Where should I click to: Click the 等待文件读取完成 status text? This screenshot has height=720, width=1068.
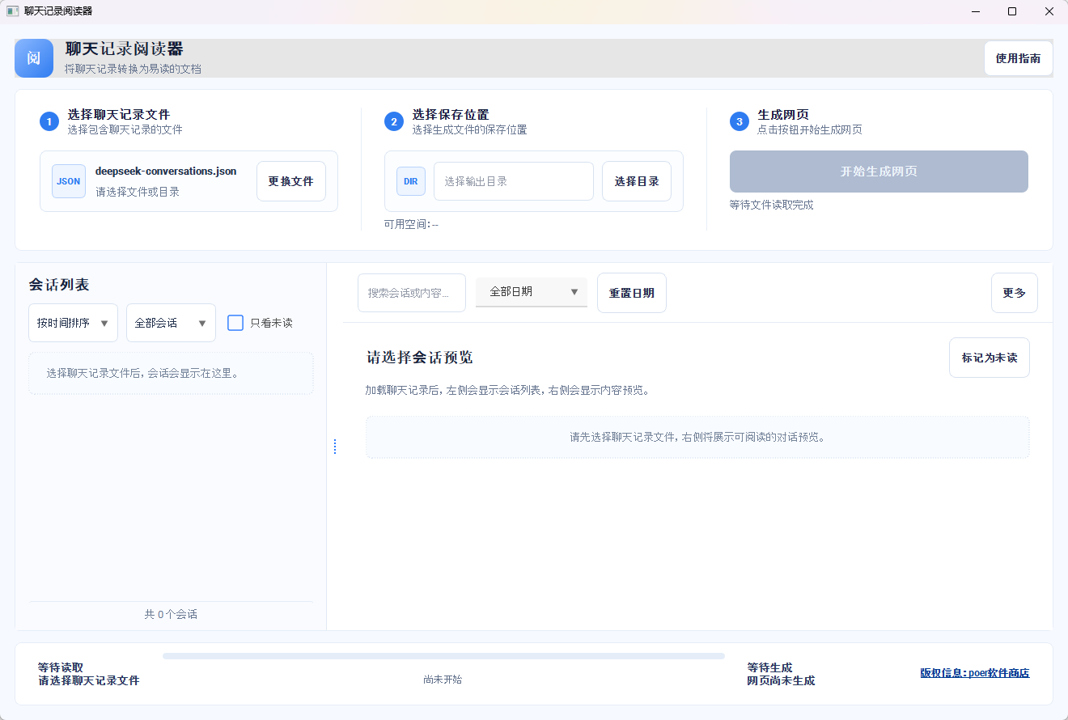click(772, 205)
